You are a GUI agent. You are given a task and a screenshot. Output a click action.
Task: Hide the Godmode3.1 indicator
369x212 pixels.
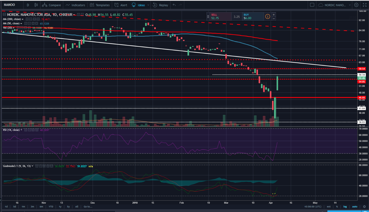point(37,166)
